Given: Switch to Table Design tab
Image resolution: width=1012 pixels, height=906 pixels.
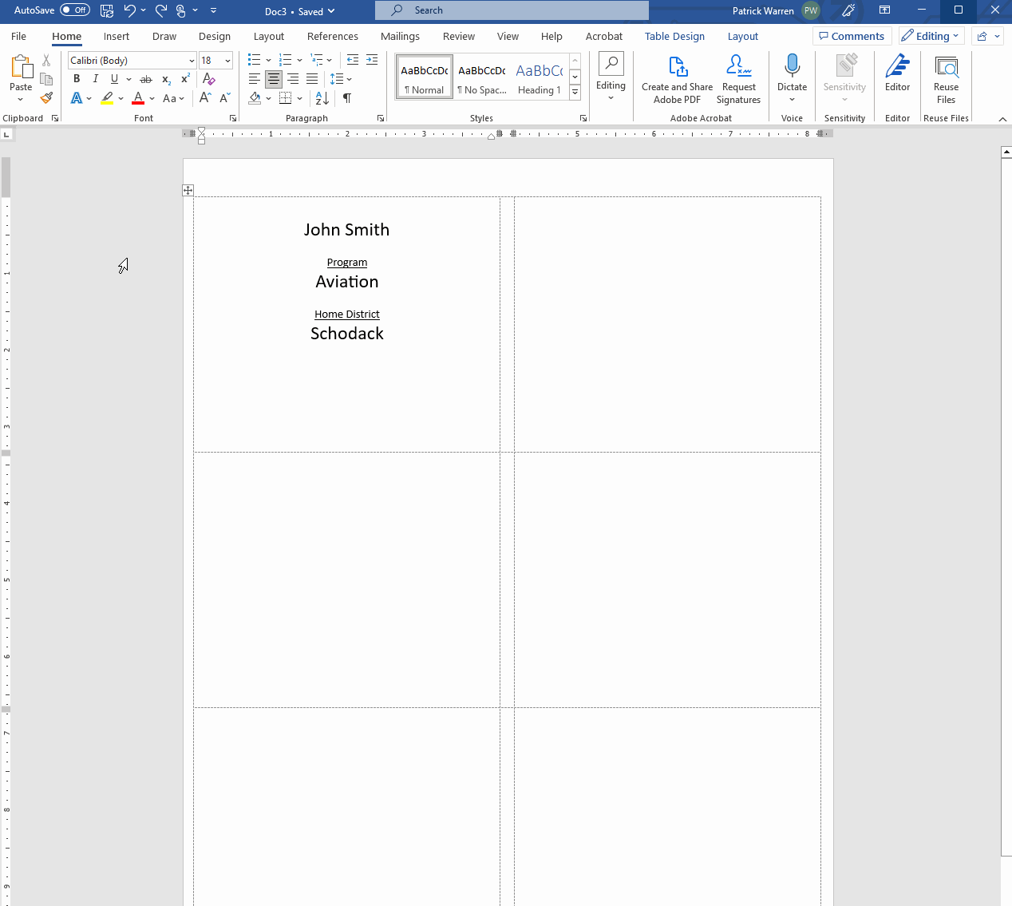Looking at the screenshot, I should pos(674,36).
